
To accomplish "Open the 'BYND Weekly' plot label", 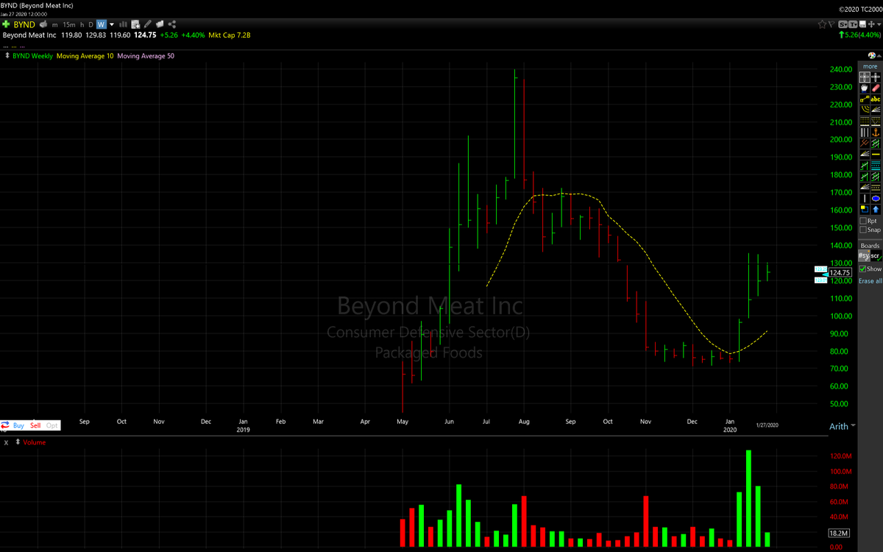I will click(x=32, y=56).
